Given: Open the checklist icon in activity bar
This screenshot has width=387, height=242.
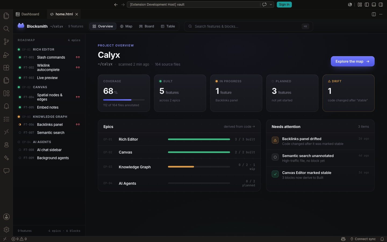Looking at the screenshot, I should point(6,119).
